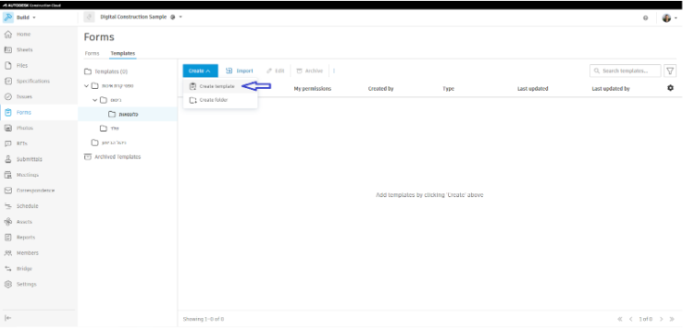Open the template filter funnel

pyautogui.click(x=670, y=71)
